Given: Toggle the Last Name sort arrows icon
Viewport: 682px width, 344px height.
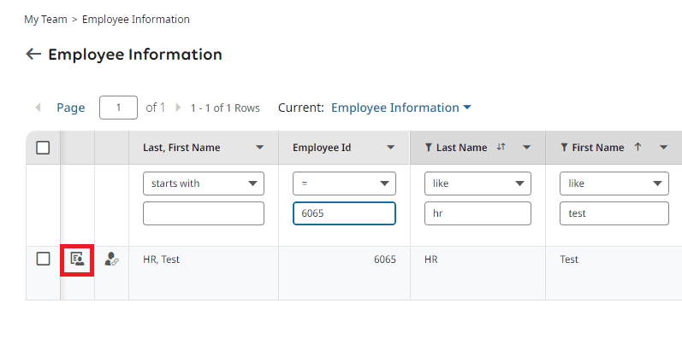Looking at the screenshot, I should [x=501, y=148].
